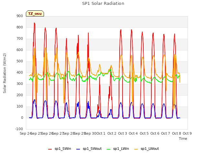Click the 600 y-axis tick label
This screenshot has width=207, height=155.
(20, 50)
